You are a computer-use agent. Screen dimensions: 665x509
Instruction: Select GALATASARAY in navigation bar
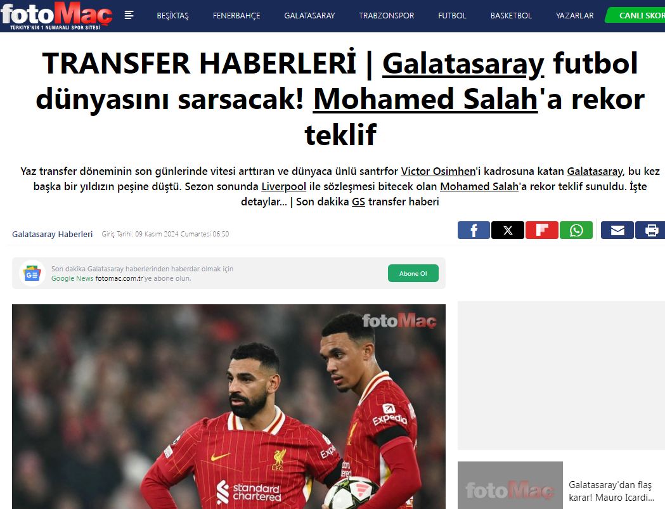(309, 16)
